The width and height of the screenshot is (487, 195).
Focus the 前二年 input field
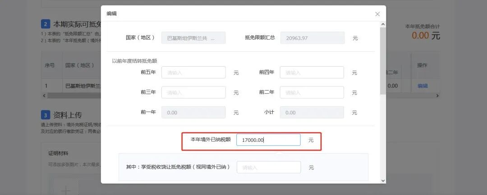312,92
